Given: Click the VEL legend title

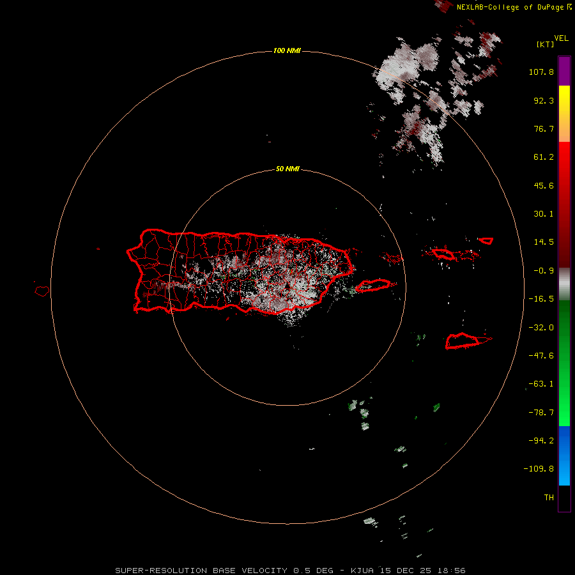Looking at the screenshot, I should pos(562,38).
